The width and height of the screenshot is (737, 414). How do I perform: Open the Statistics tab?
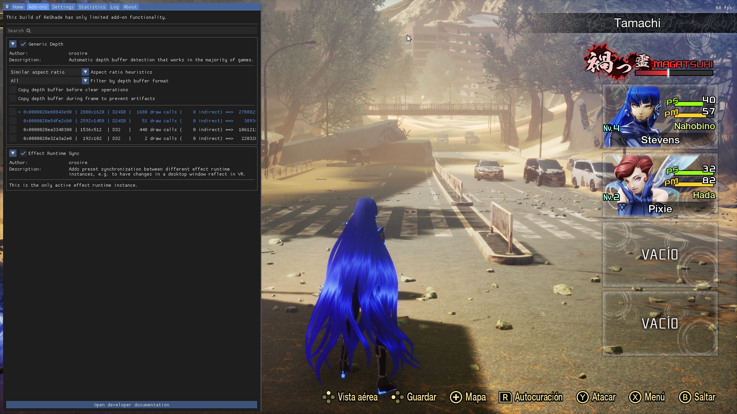[x=92, y=7]
